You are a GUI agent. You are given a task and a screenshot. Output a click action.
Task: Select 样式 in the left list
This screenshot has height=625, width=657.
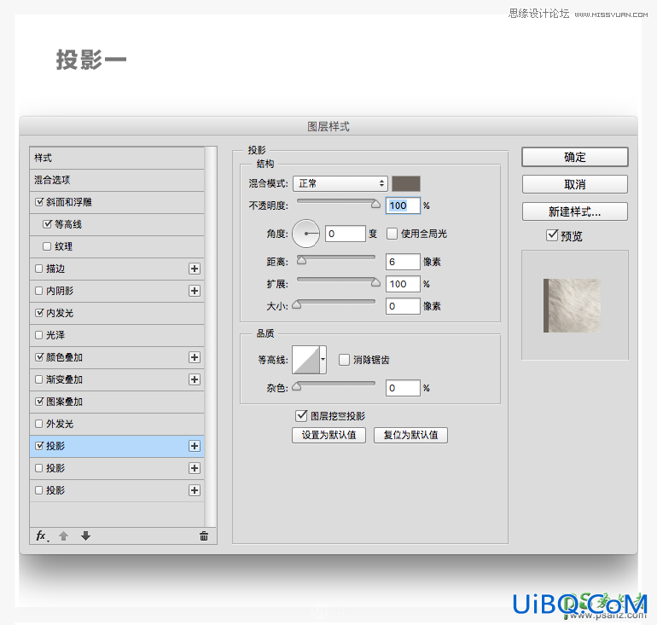[x=117, y=158]
